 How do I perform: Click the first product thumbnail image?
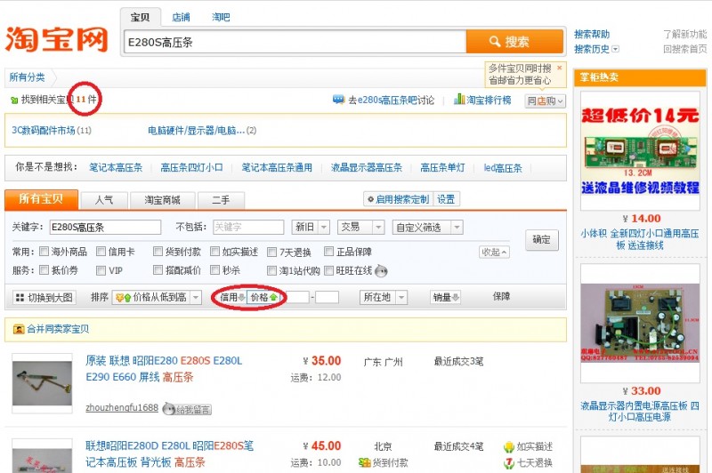point(43,379)
